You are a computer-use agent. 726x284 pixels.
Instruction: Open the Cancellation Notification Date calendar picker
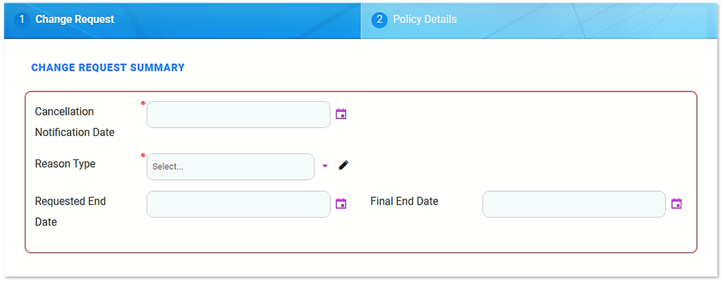(341, 114)
